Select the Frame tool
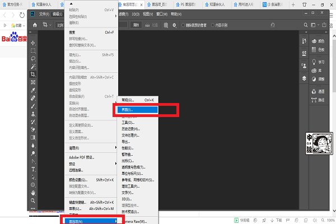Screen dimensions: 336x224 click(x=33, y=82)
